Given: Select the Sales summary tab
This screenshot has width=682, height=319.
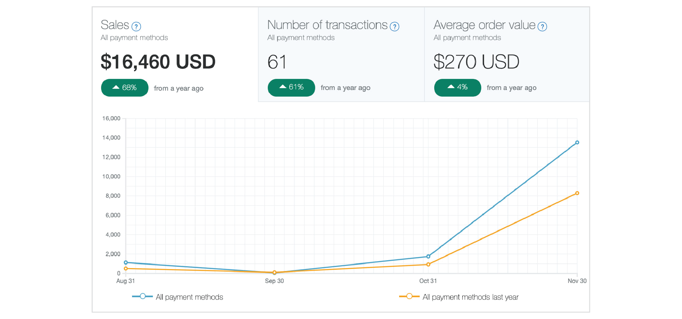Looking at the screenshot, I should click(175, 54).
